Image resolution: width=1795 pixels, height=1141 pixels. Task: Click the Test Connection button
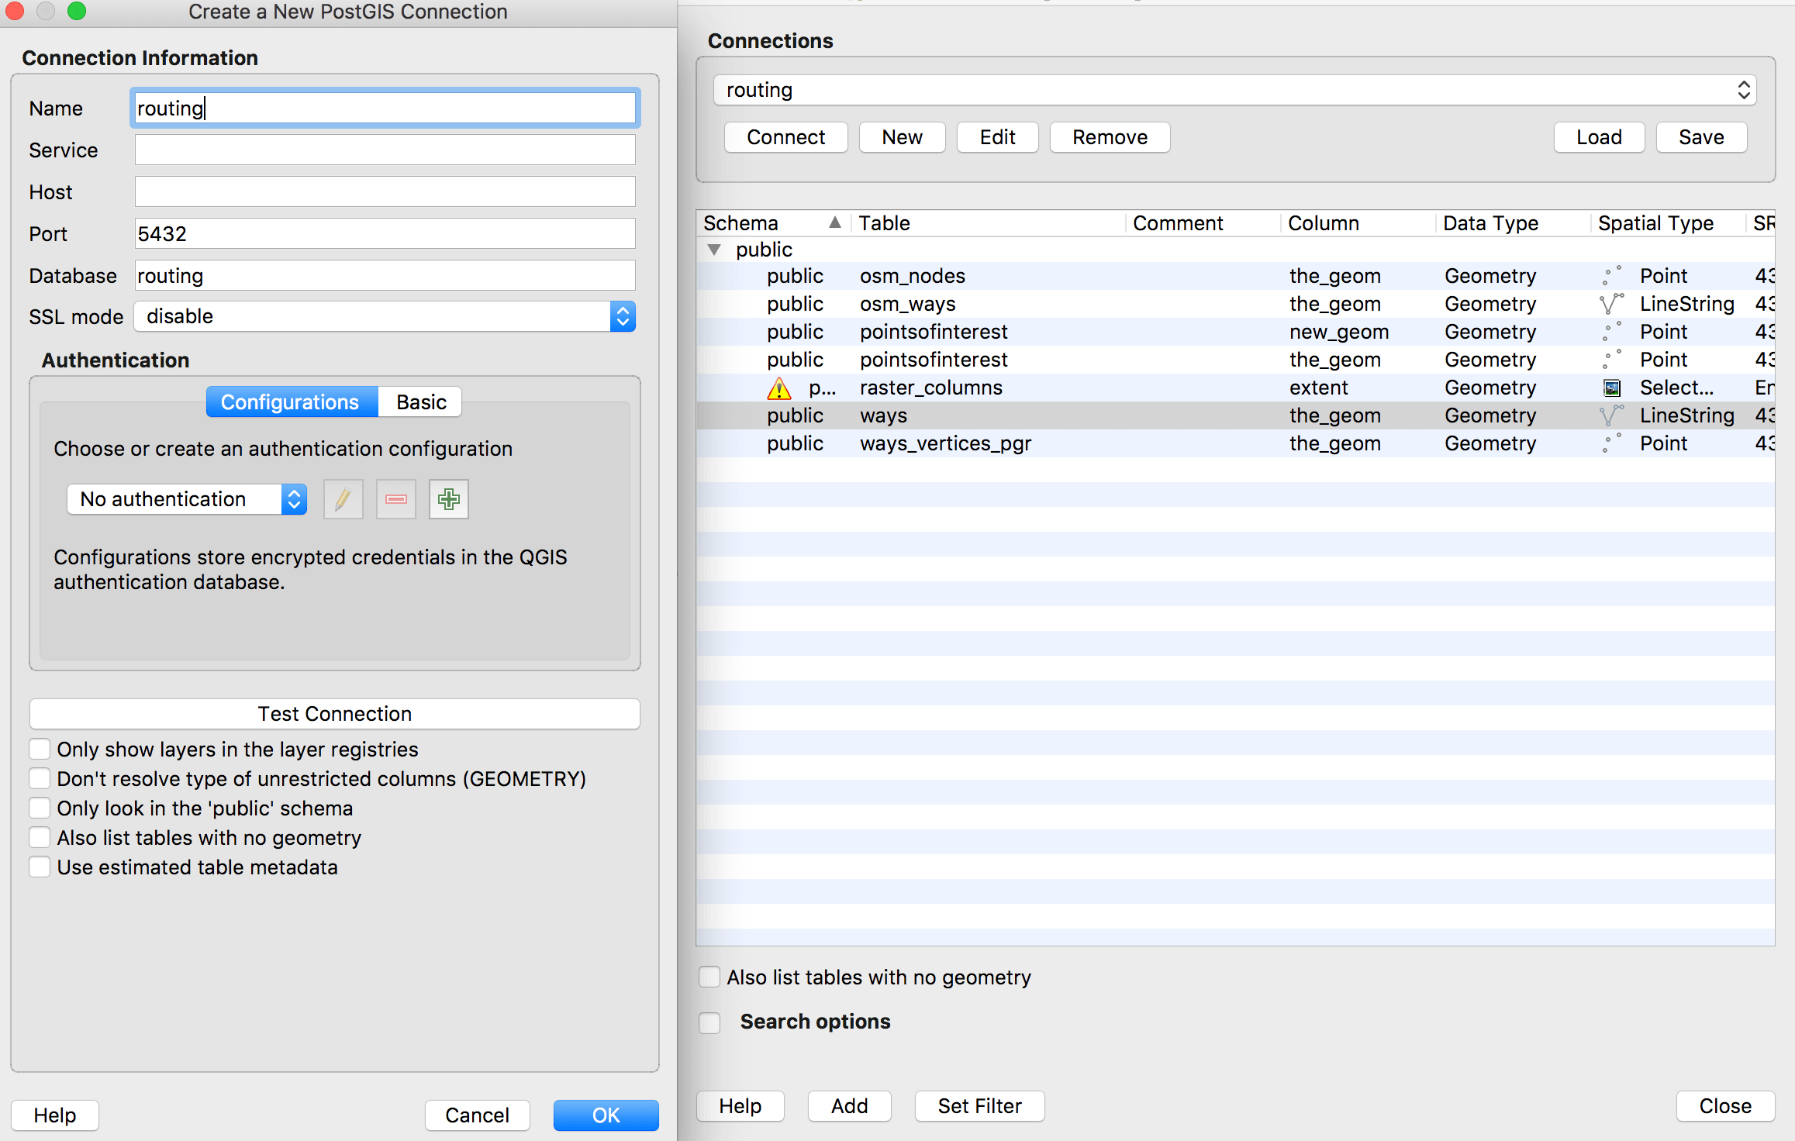335,714
